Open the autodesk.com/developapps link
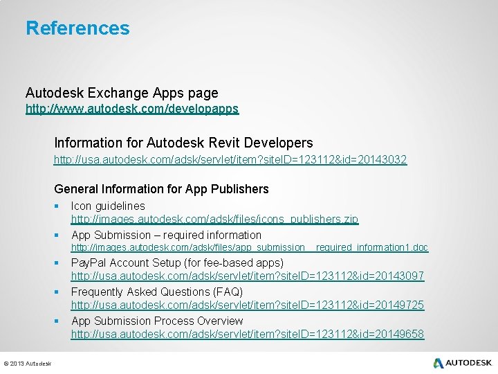Image resolution: width=498 pixels, height=374 pixels. coord(132,109)
